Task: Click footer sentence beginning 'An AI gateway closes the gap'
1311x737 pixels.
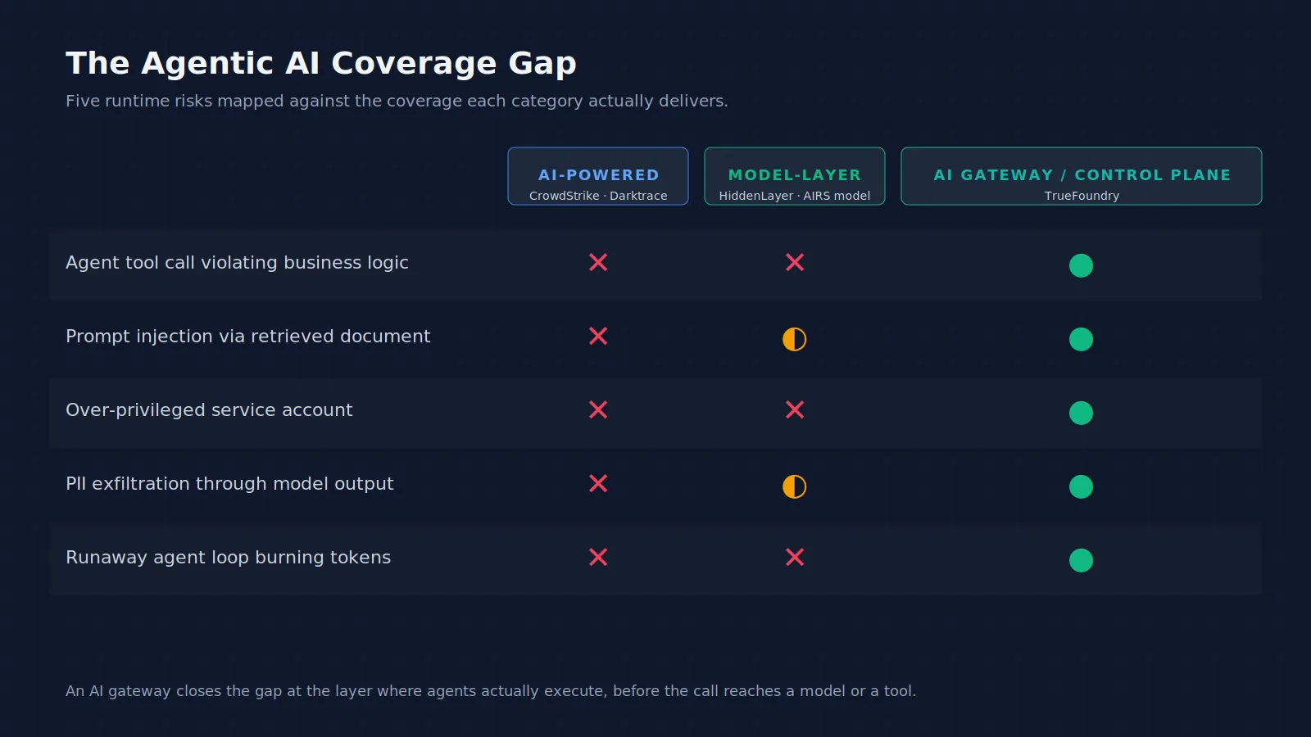Action: [x=491, y=691]
